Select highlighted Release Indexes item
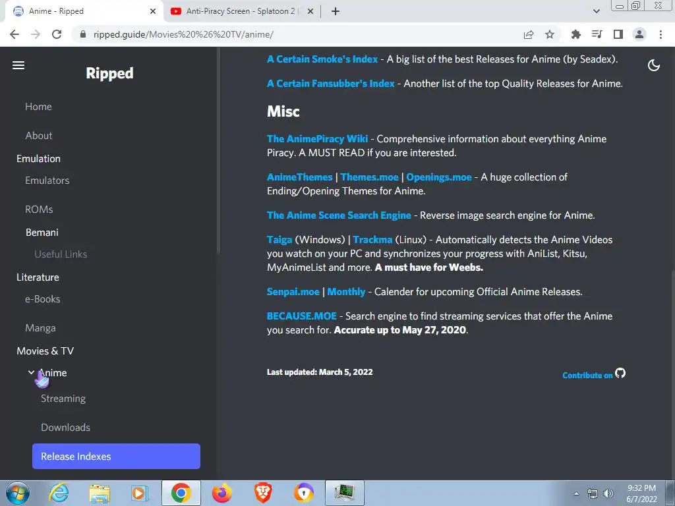The width and height of the screenshot is (675, 506). click(x=116, y=456)
